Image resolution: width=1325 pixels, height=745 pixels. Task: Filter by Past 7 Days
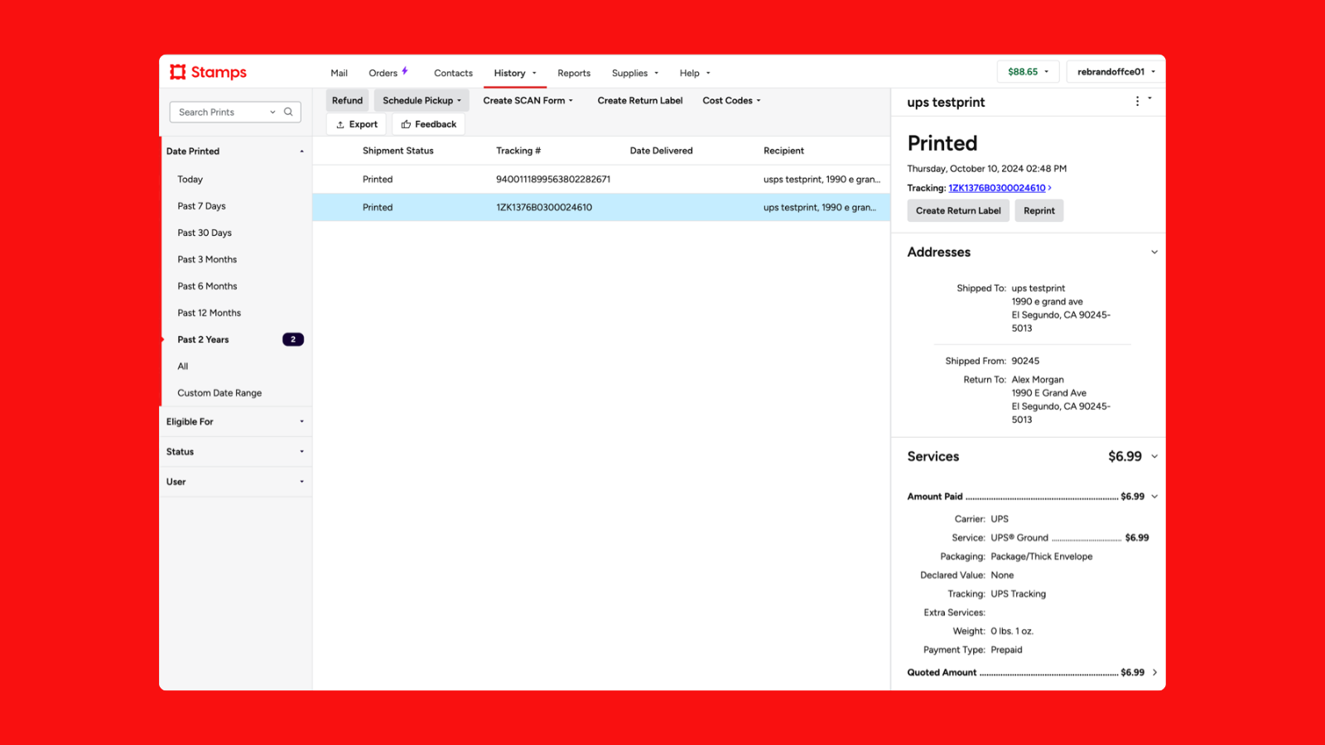coord(201,206)
